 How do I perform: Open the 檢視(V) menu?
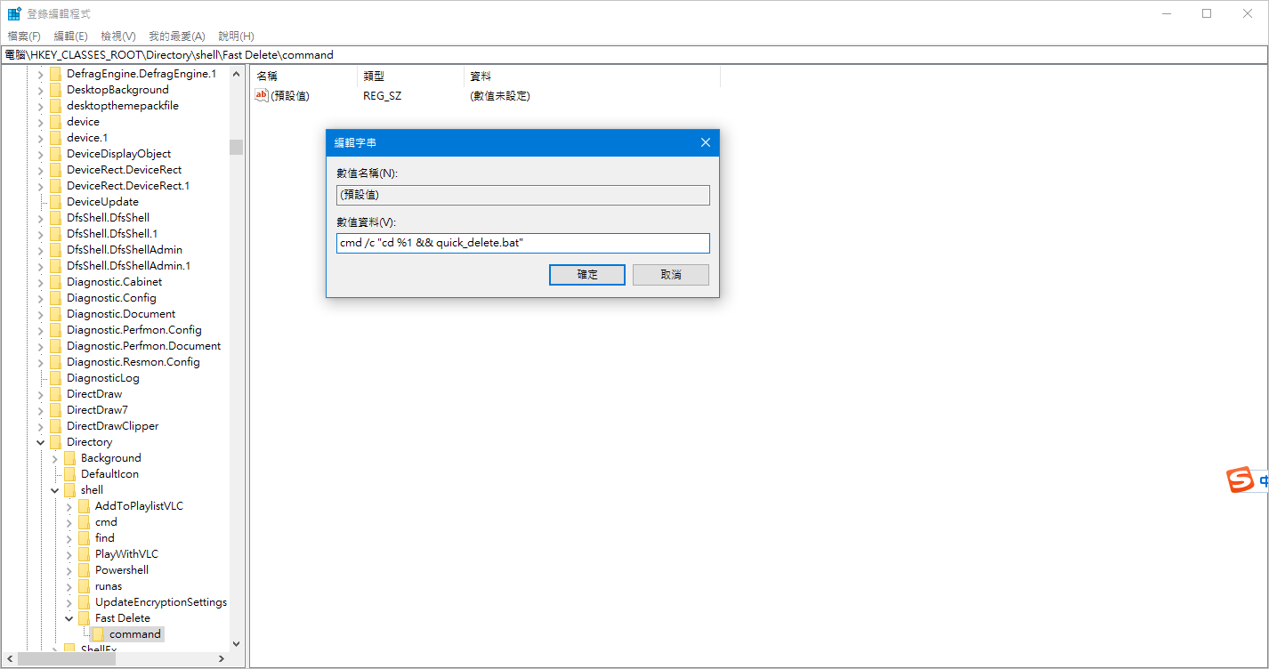[118, 36]
